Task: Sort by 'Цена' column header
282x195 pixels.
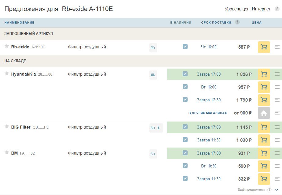Action: [x=256, y=23]
